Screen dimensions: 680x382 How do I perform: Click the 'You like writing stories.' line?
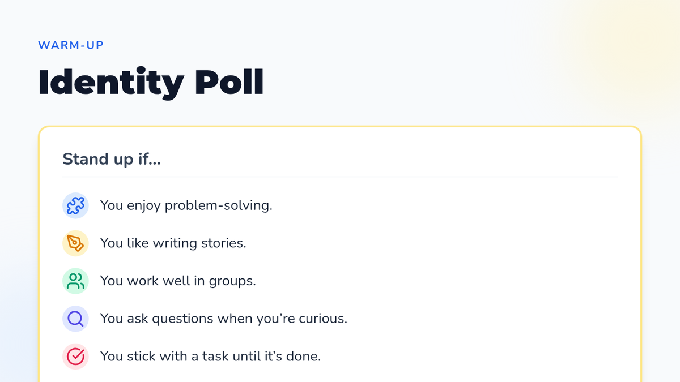pyautogui.click(x=173, y=243)
